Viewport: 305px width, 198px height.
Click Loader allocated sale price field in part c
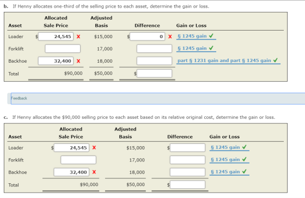(x=71, y=148)
